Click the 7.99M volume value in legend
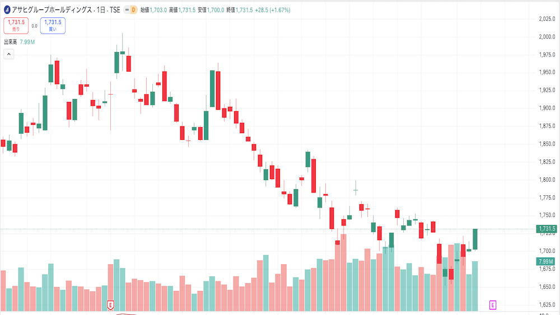Screen dimensions: 560x315 click(x=27, y=42)
